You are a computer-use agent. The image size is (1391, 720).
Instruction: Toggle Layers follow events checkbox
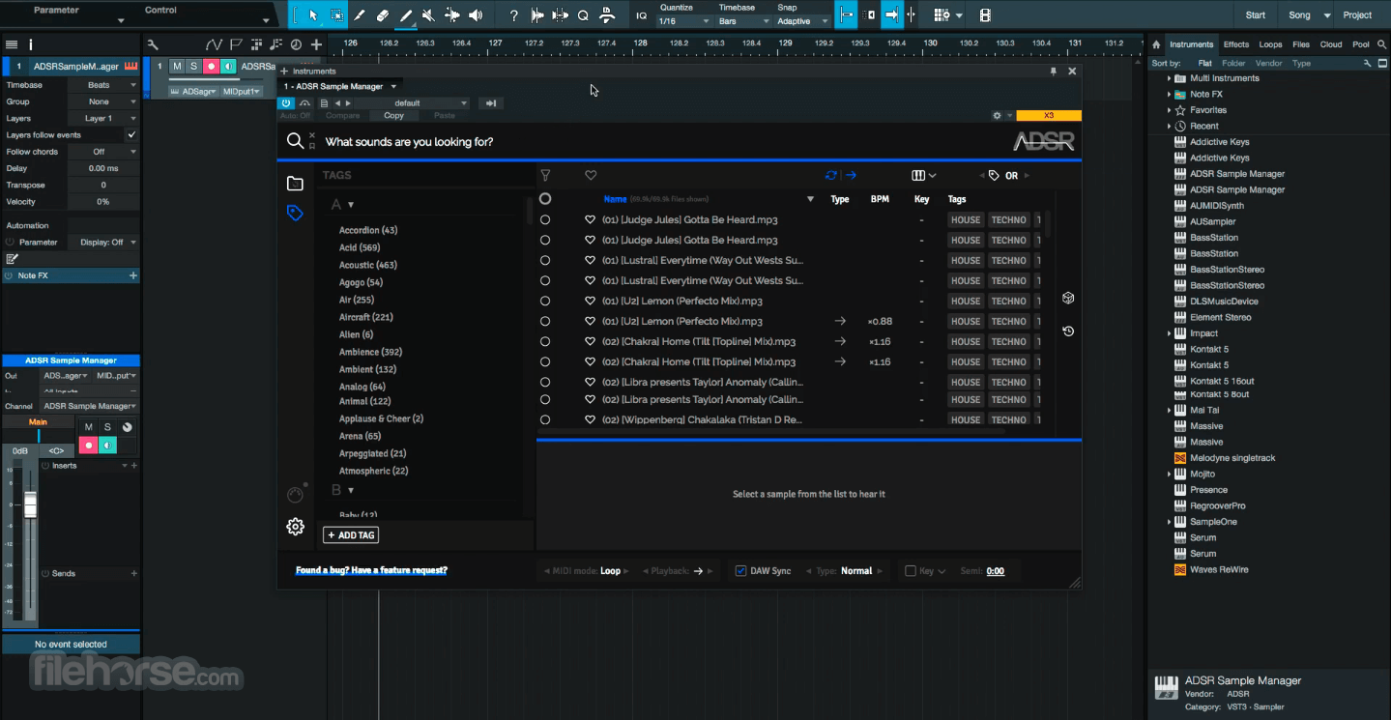(x=131, y=135)
